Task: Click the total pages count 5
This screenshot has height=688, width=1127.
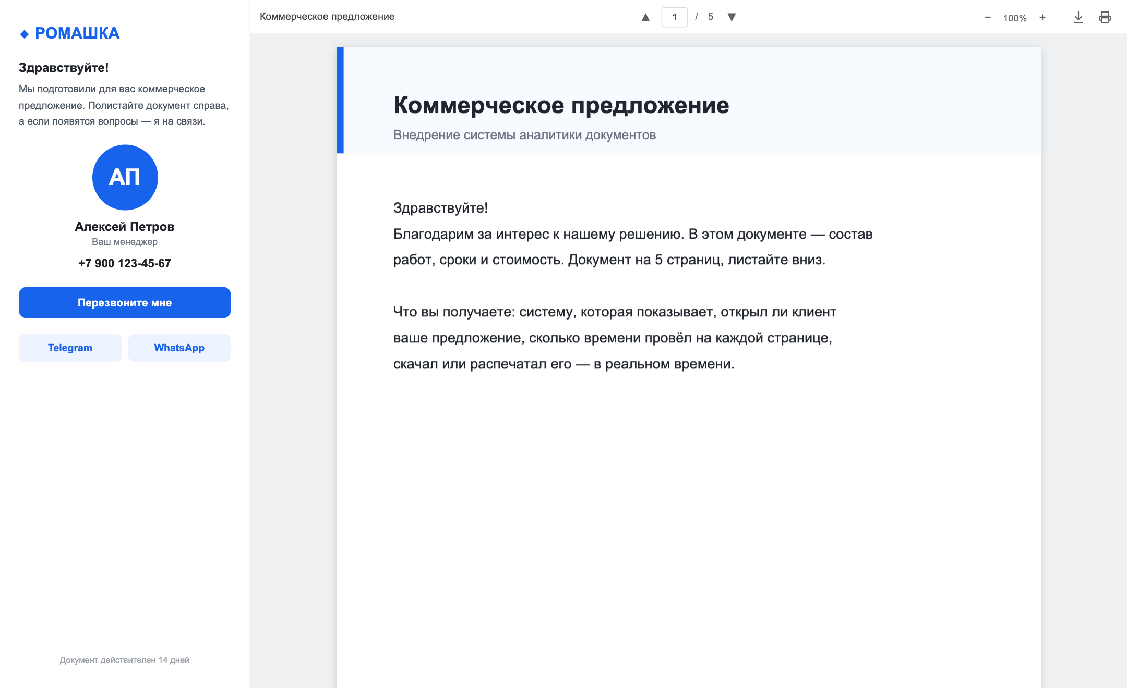Action: tap(710, 17)
